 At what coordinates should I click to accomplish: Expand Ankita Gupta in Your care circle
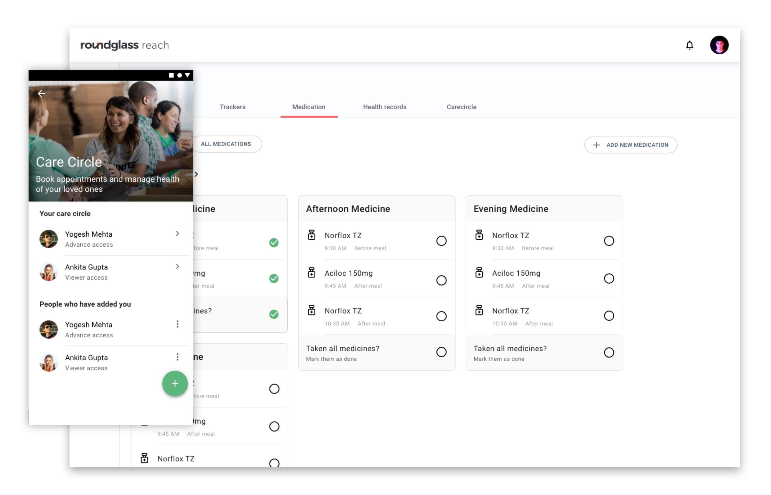(177, 266)
